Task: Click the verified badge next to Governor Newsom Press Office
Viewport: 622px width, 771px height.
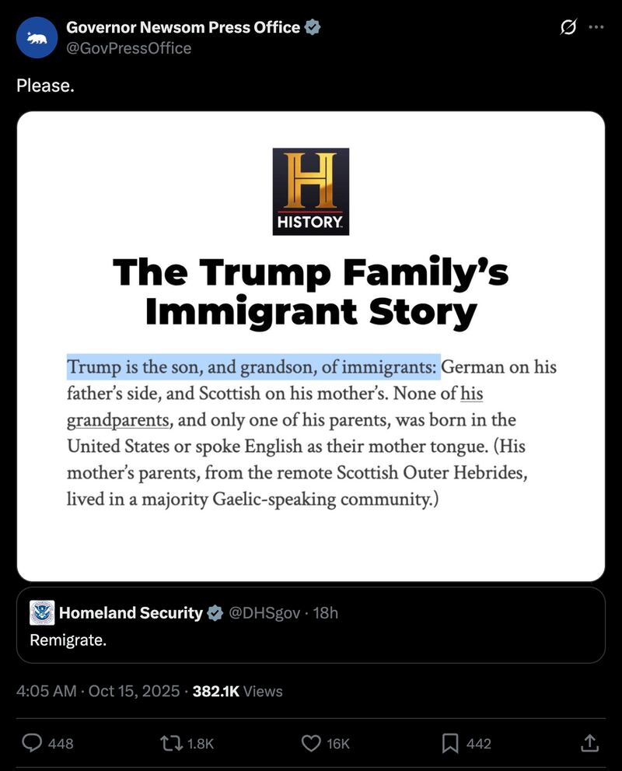Action: click(314, 26)
